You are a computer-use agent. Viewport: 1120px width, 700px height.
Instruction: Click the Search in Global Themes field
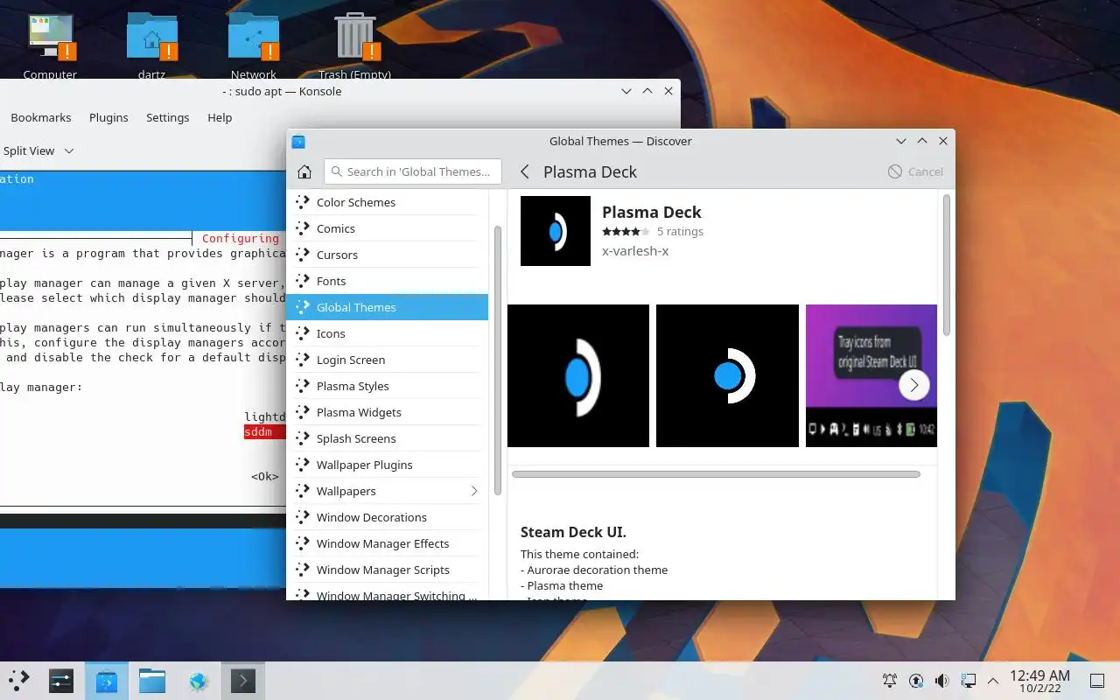413,171
